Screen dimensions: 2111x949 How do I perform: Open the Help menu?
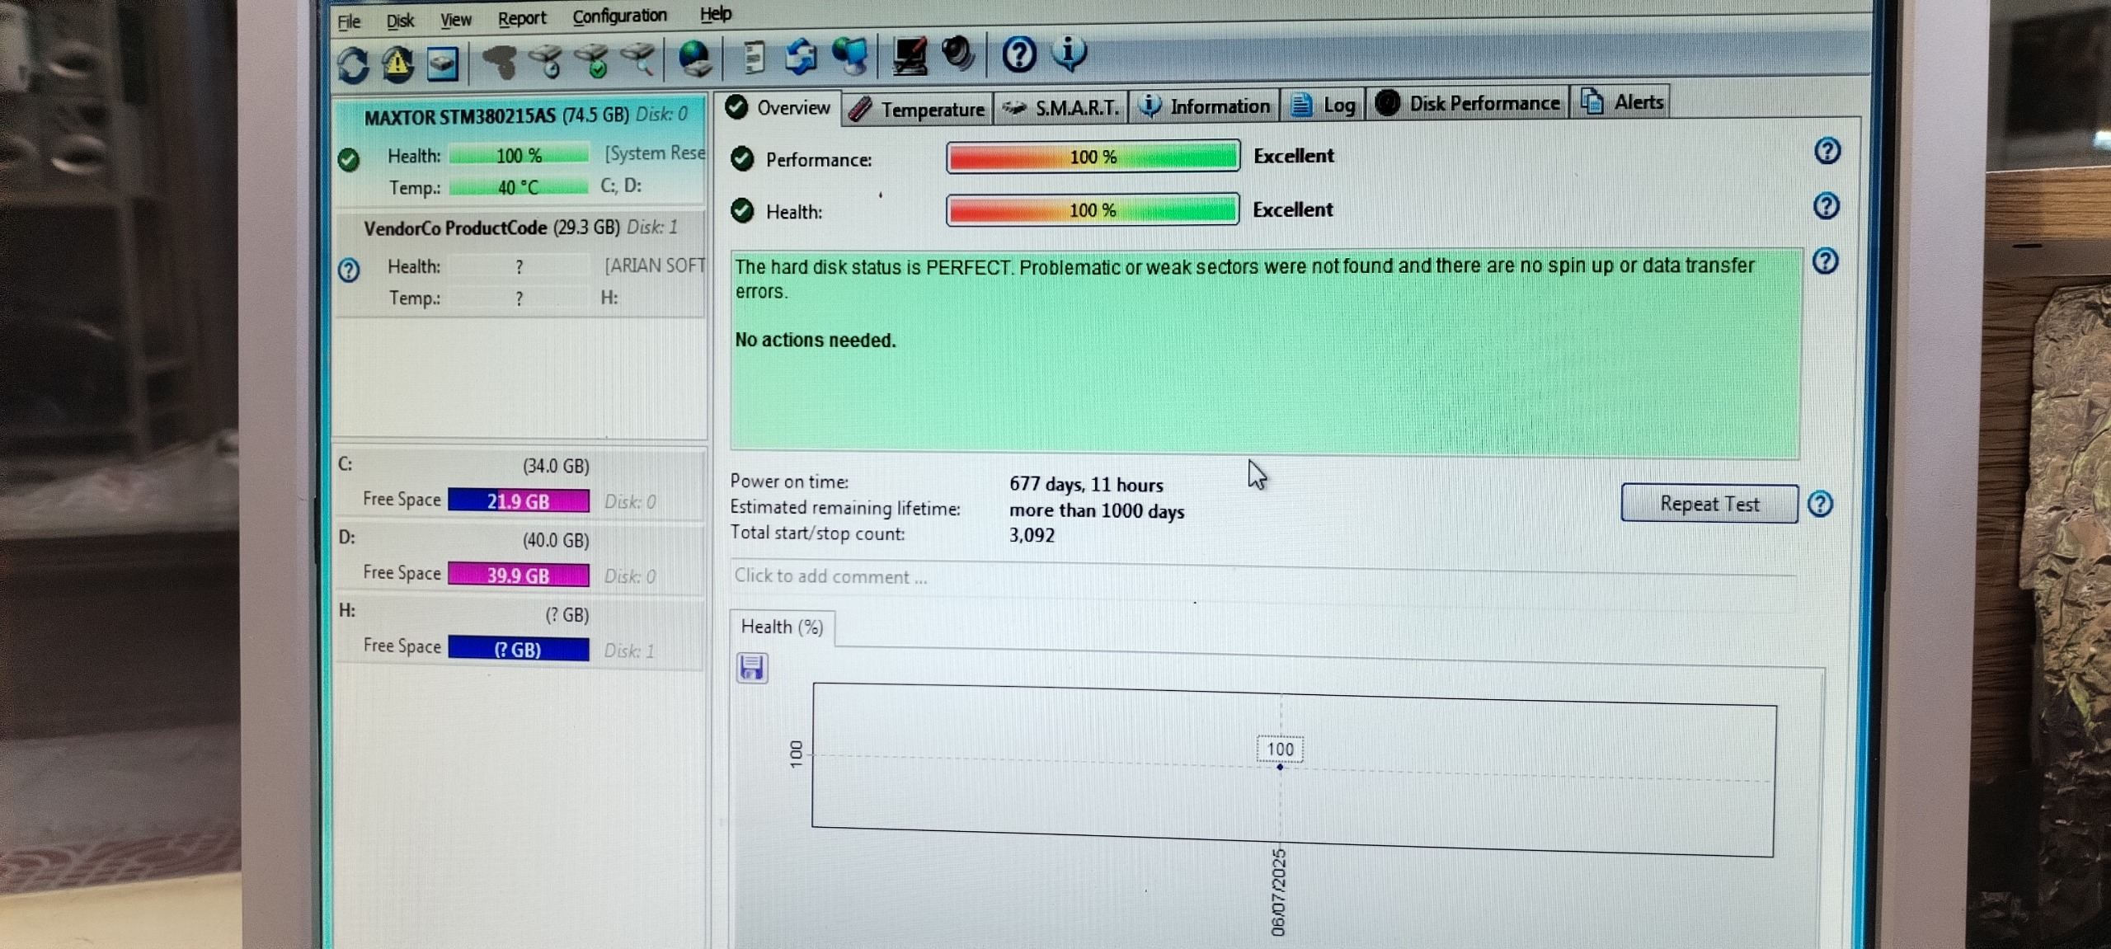click(715, 13)
